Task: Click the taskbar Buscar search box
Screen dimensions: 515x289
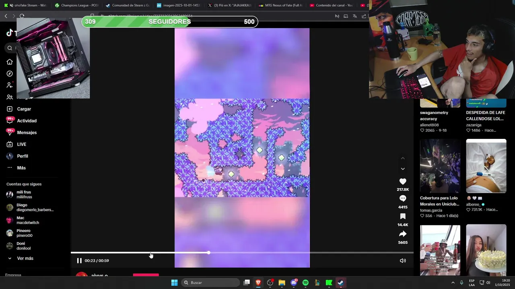Action: pos(210,283)
